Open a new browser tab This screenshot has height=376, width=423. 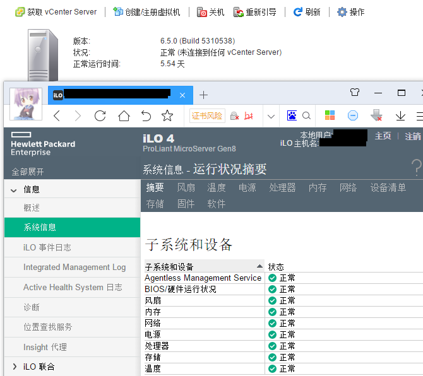pyautogui.click(x=203, y=95)
